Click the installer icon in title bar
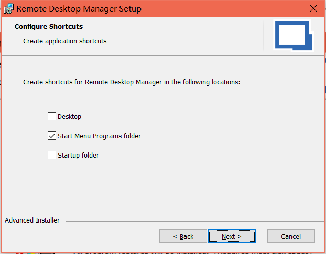Screen dimensions: 326x254 pyautogui.click(x=8, y=9)
